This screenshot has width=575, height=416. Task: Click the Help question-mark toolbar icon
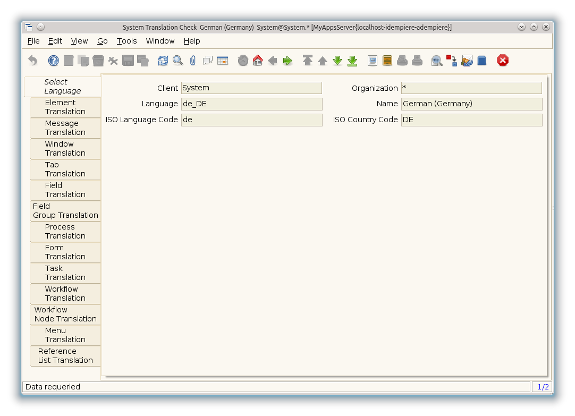[x=54, y=61]
